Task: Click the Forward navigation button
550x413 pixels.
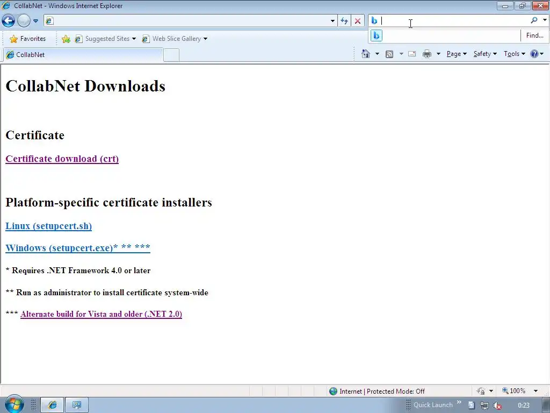Action: pyautogui.click(x=24, y=21)
